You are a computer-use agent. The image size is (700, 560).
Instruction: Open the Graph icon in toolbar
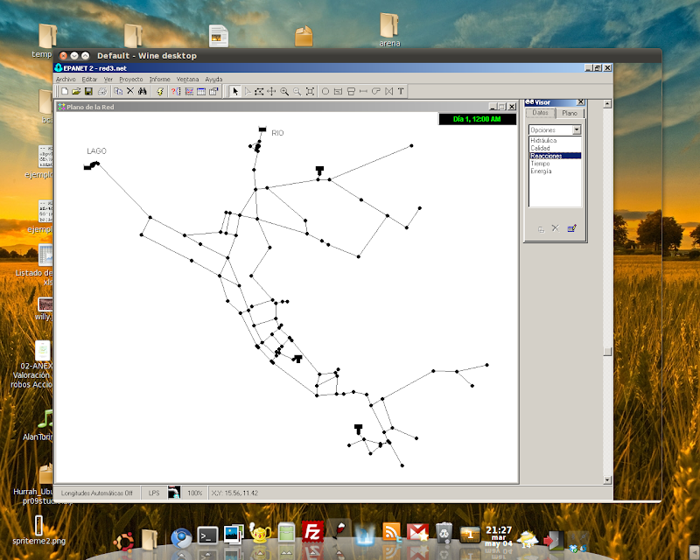pos(189,92)
